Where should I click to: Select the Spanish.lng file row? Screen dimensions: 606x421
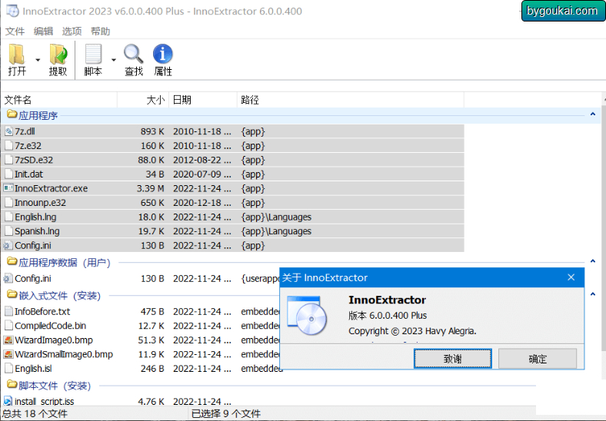(x=233, y=231)
